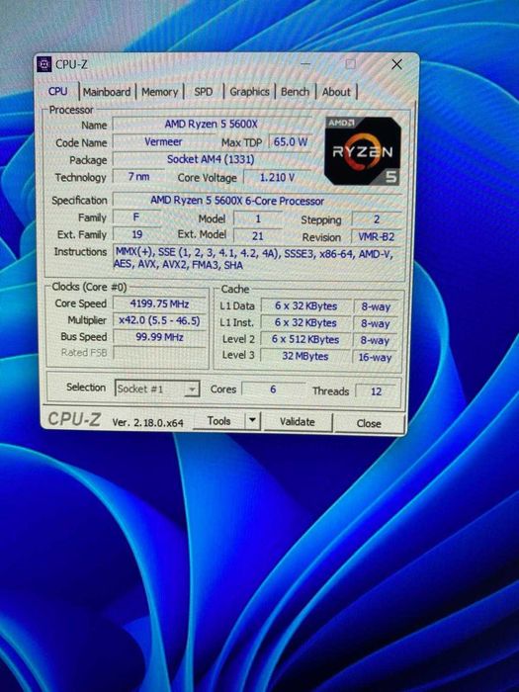The height and width of the screenshot is (692, 519).
Task: Click the Level 2 8-way associativity value
Action: pyautogui.click(x=375, y=340)
